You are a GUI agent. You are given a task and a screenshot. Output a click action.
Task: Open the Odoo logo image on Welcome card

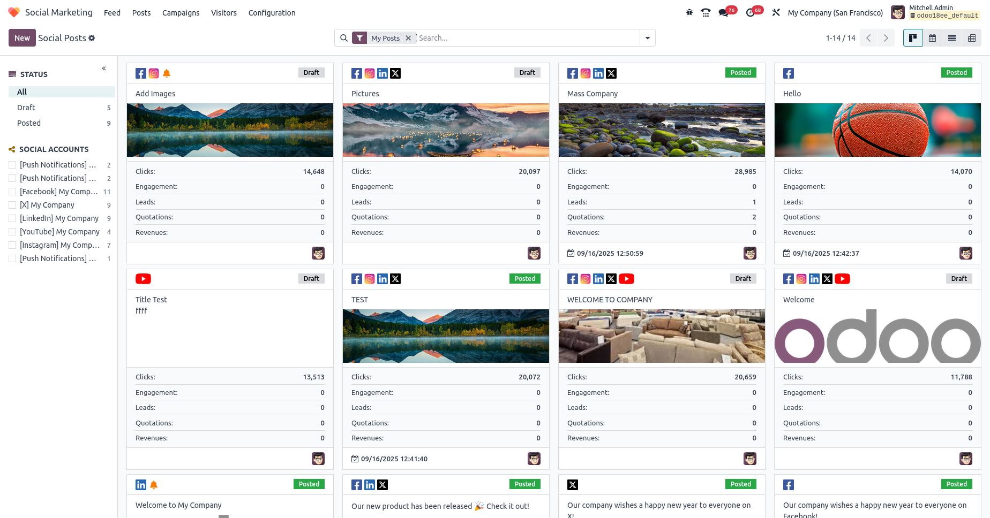tap(877, 336)
